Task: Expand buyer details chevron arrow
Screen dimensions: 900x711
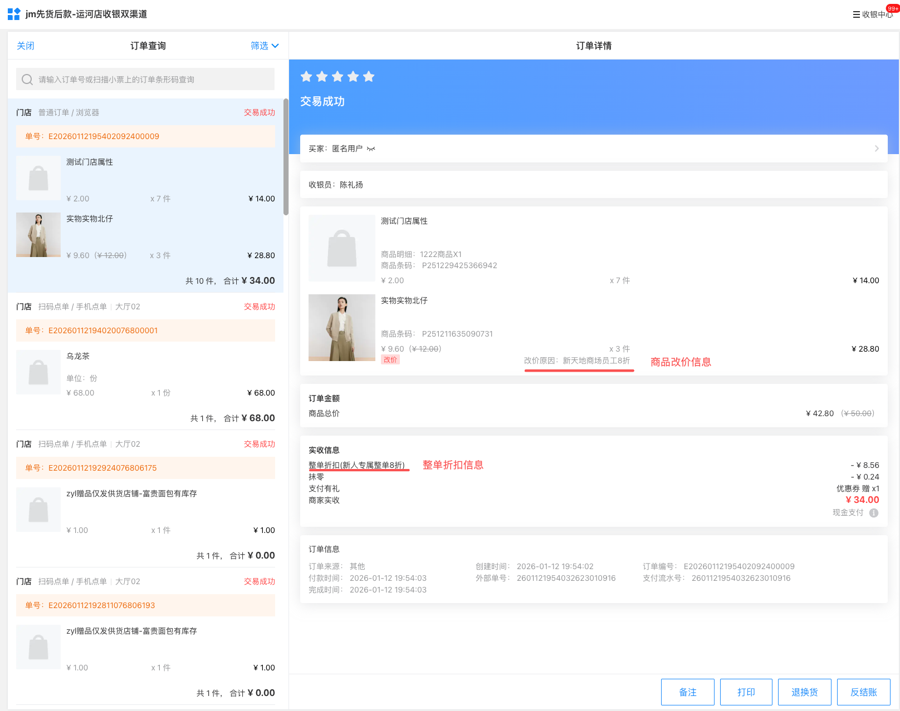Action: click(x=877, y=149)
